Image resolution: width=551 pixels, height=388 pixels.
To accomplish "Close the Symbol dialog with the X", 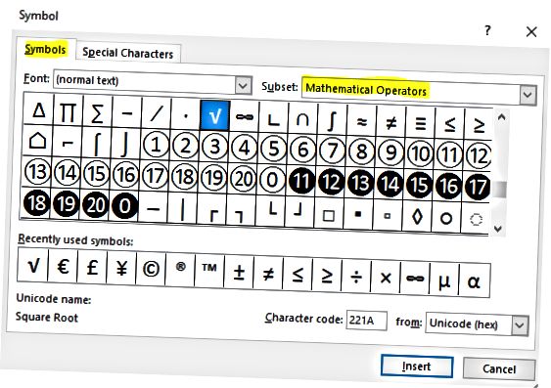I will (x=531, y=32).
